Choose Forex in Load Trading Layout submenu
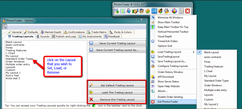The height and width of the screenshot is (109, 242). tap(217, 62)
